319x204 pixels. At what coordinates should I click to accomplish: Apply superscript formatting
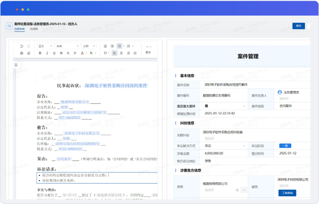tap(75, 53)
